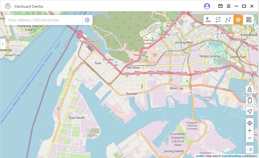The image size is (259, 158).
Task: Select the highlighted Joystick mode icon
Action: 238,20
